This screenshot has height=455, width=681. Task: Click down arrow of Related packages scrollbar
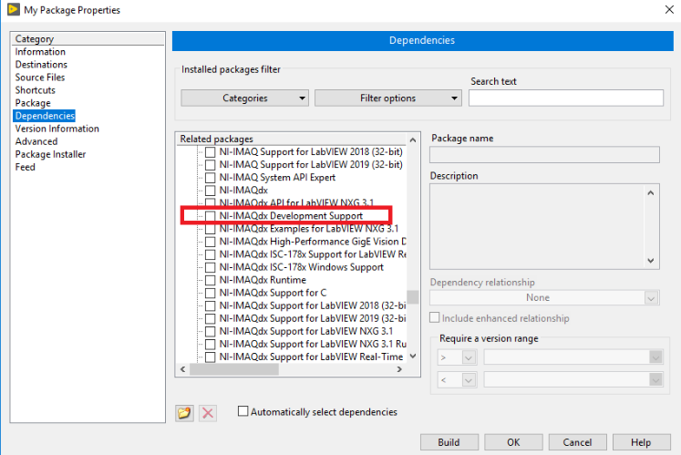(x=413, y=357)
